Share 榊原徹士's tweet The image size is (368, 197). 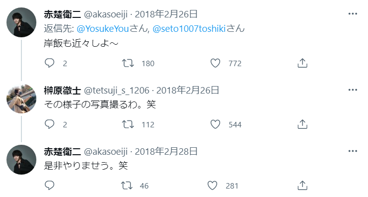[302, 124]
